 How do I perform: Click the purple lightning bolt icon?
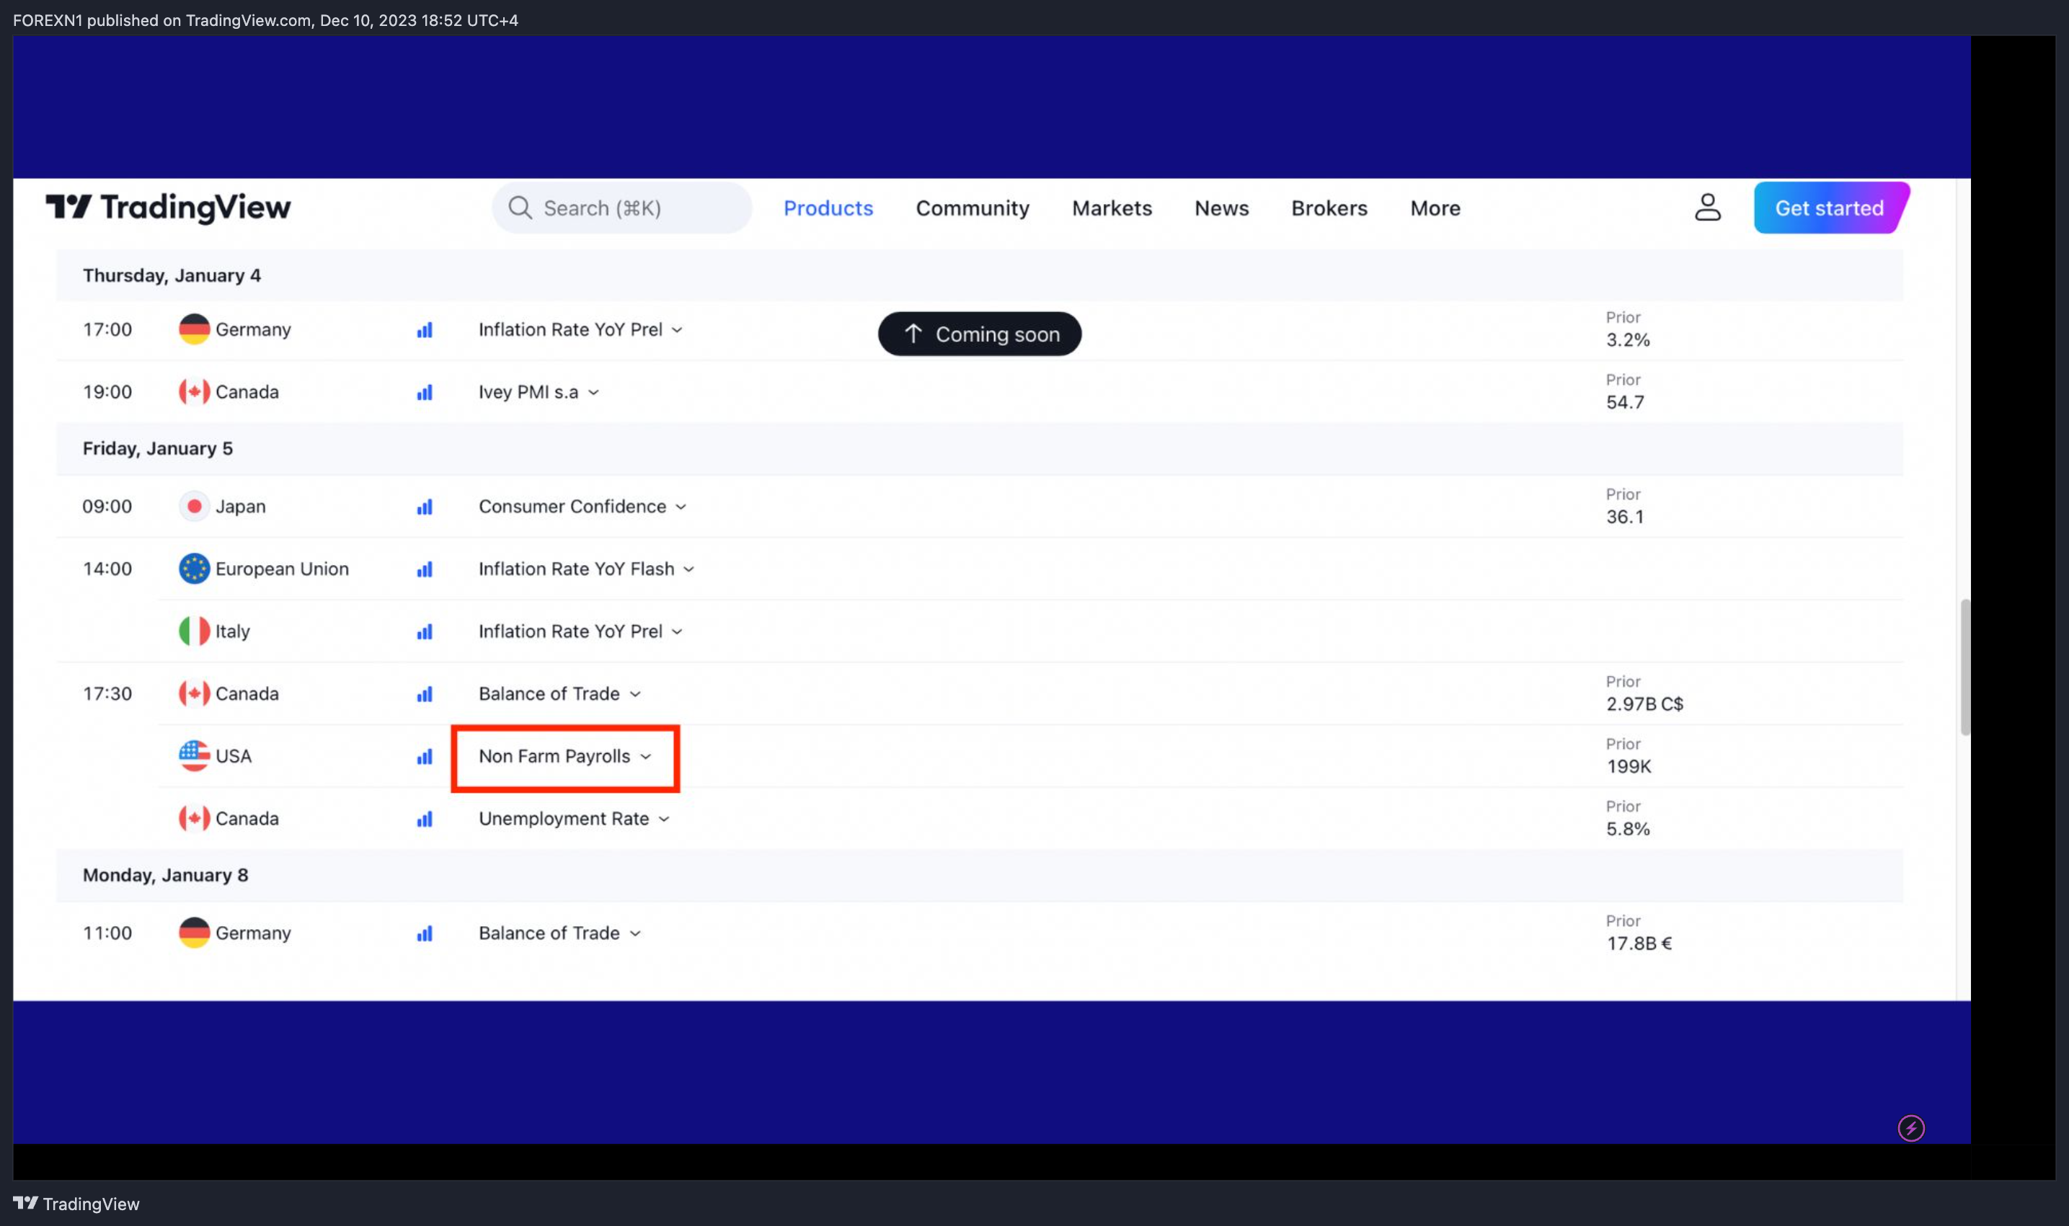click(1910, 1128)
